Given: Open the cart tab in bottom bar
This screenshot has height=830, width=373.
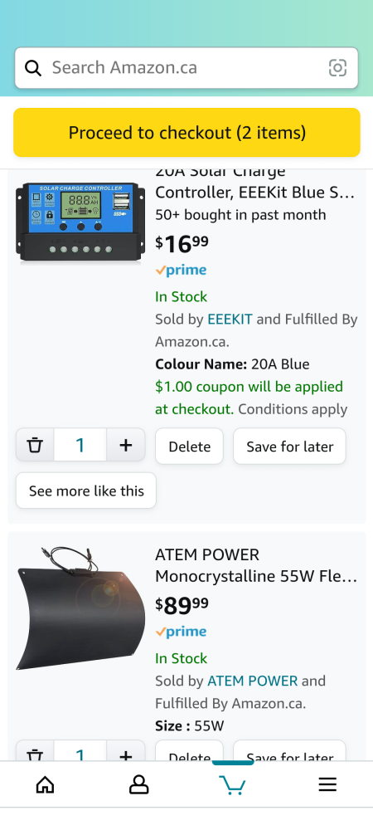Looking at the screenshot, I should [x=232, y=784].
